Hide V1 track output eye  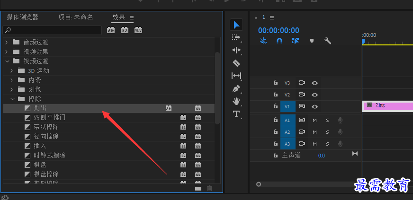[314, 107]
